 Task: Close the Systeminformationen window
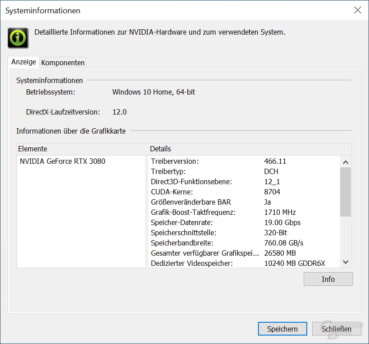pos(357,10)
